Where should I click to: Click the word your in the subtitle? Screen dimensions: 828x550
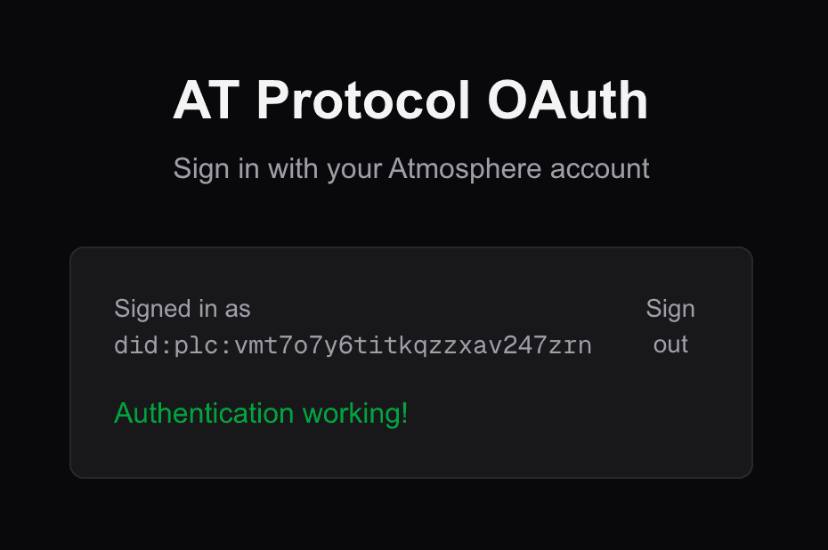[354, 168]
